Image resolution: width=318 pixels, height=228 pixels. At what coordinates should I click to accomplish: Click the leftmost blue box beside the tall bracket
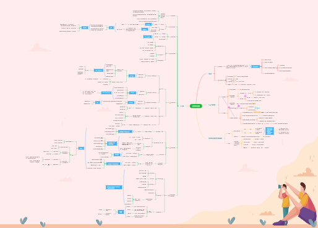(x=81, y=148)
